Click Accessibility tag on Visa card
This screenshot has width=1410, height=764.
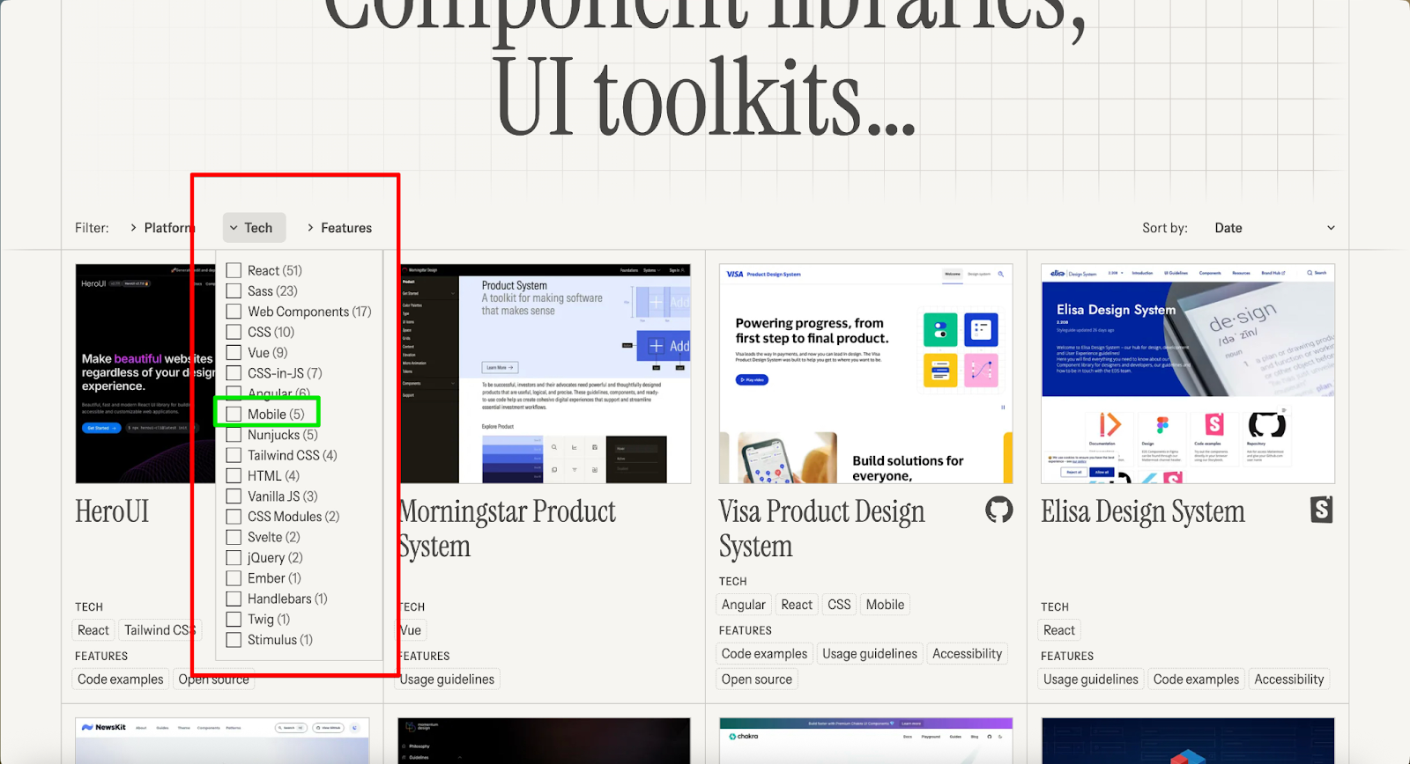(968, 654)
